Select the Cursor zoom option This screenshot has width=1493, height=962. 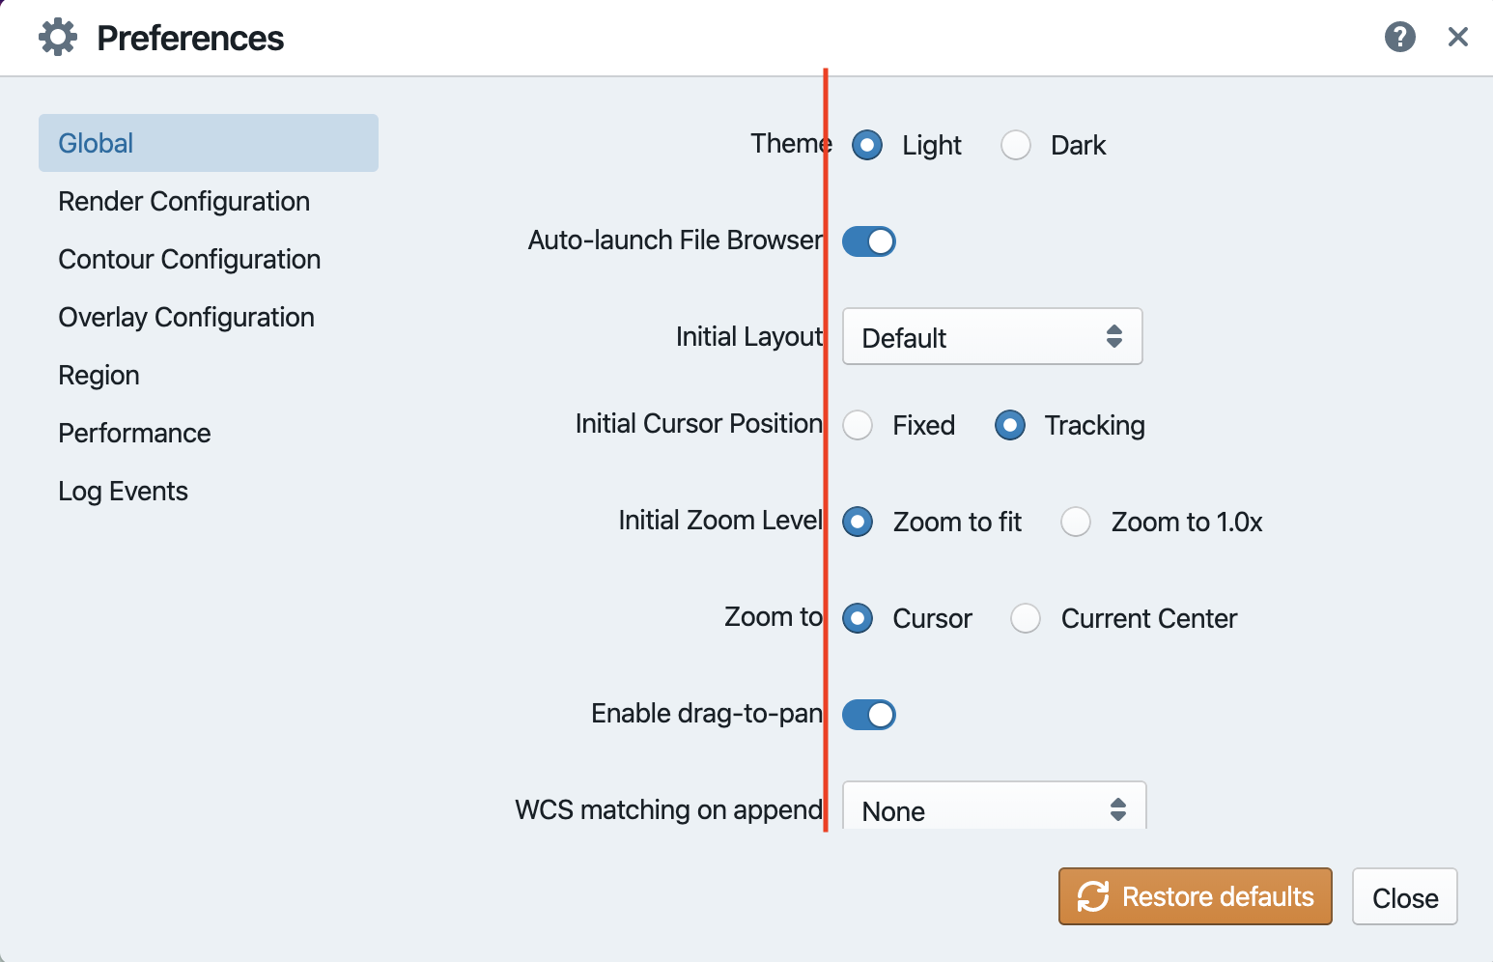pos(858,618)
